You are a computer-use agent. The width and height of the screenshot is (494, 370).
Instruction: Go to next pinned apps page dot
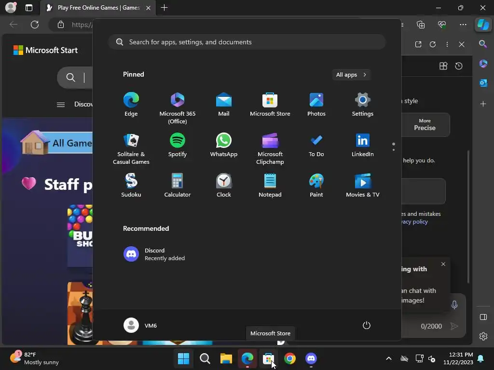(x=394, y=150)
